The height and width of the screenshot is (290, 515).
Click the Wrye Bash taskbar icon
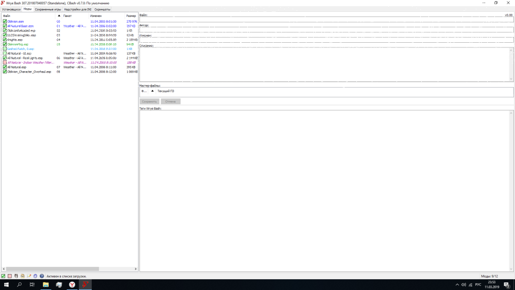click(x=85, y=285)
